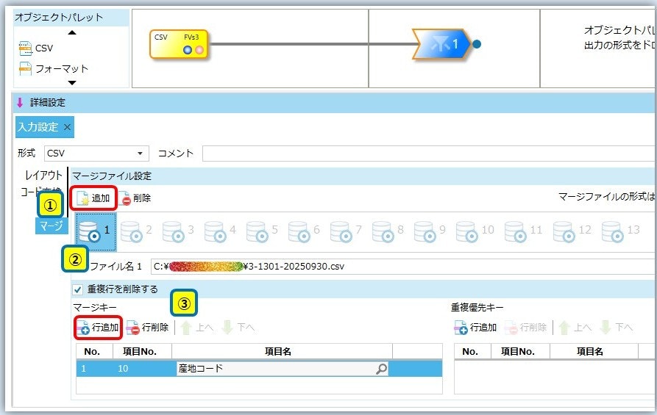Click 行削除 under 重複優先キー

(525, 327)
